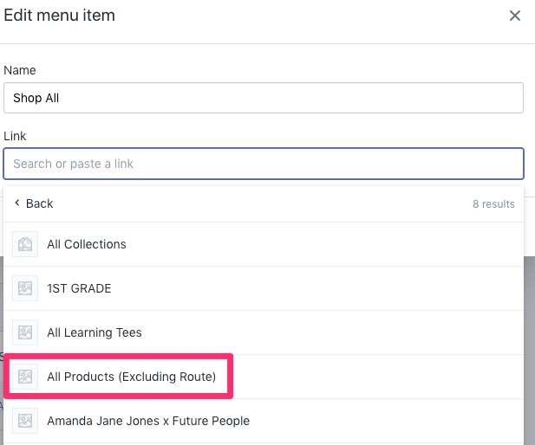Click the All Products placeholder image icon
This screenshot has height=445, width=535.
click(x=25, y=377)
